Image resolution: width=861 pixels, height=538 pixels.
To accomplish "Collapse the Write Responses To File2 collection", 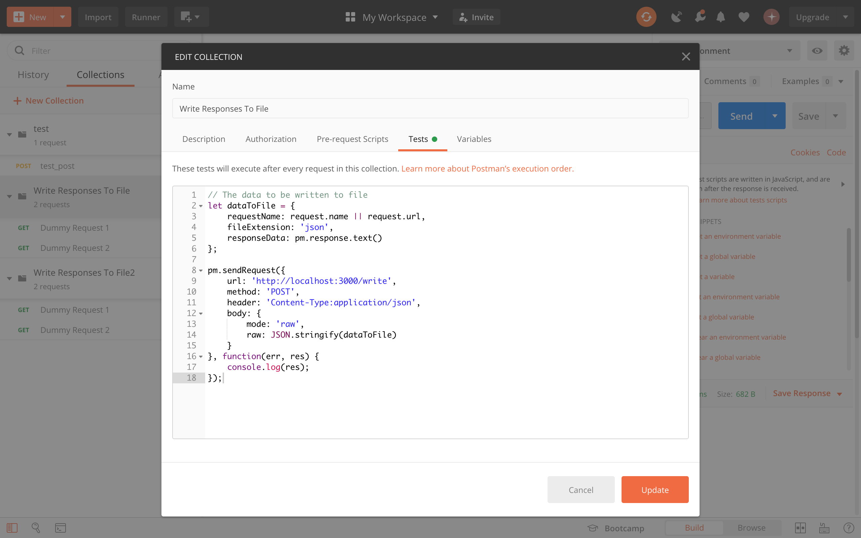I will point(10,278).
